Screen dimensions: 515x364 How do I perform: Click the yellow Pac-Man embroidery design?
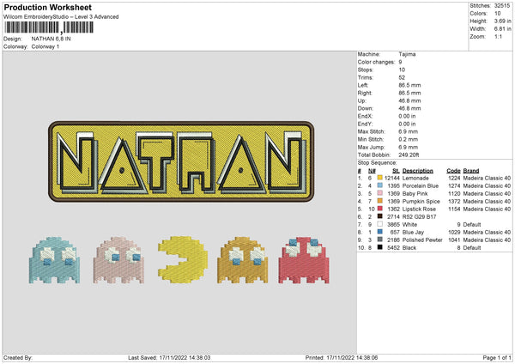[x=183, y=259]
